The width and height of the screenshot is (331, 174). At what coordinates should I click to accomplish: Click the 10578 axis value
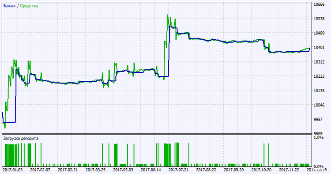[x=319, y=19]
